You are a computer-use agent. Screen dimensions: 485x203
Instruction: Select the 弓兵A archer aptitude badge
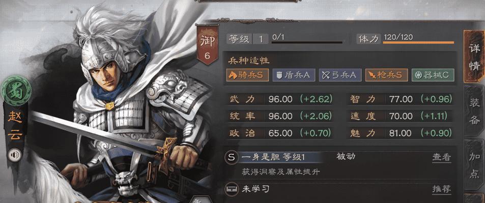tap(340, 75)
